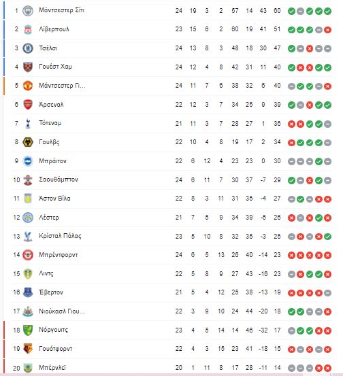This screenshot has width=343, height=376.
Task: Open the Μπρέντφορντ team link
Action: click(x=59, y=255)
